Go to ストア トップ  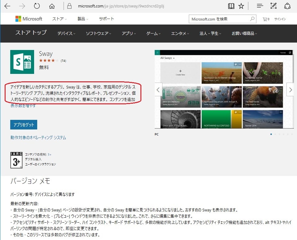point(31,33)
